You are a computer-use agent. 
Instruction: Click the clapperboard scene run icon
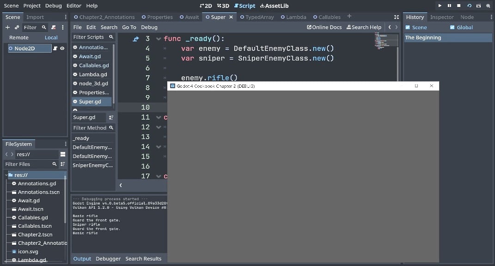coord(478,6)
